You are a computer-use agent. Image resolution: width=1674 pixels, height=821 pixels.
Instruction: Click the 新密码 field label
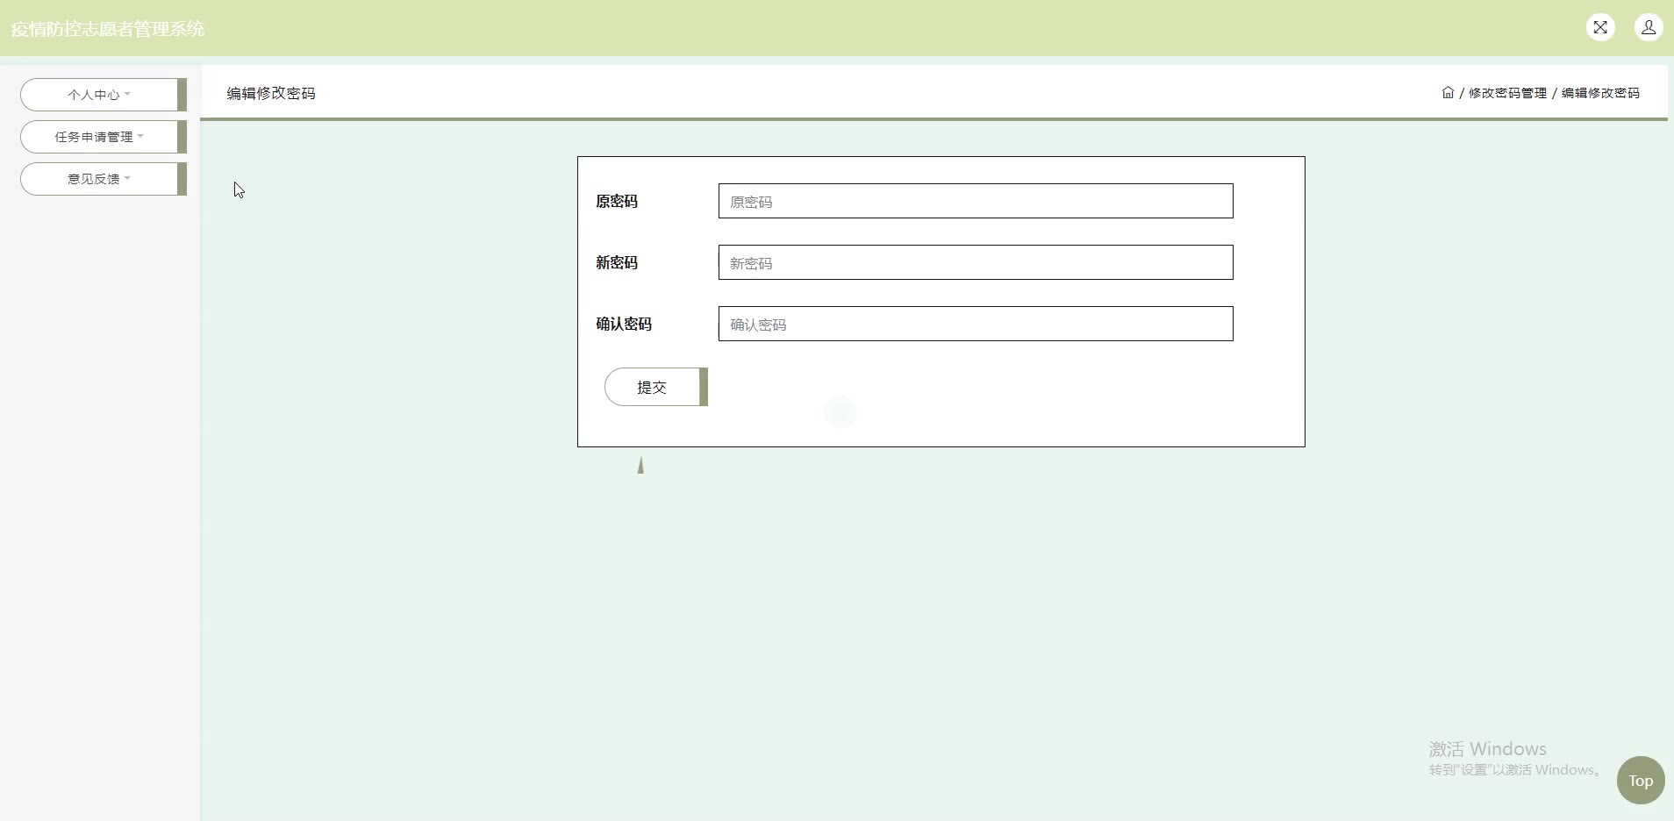[x=617, y=262]
